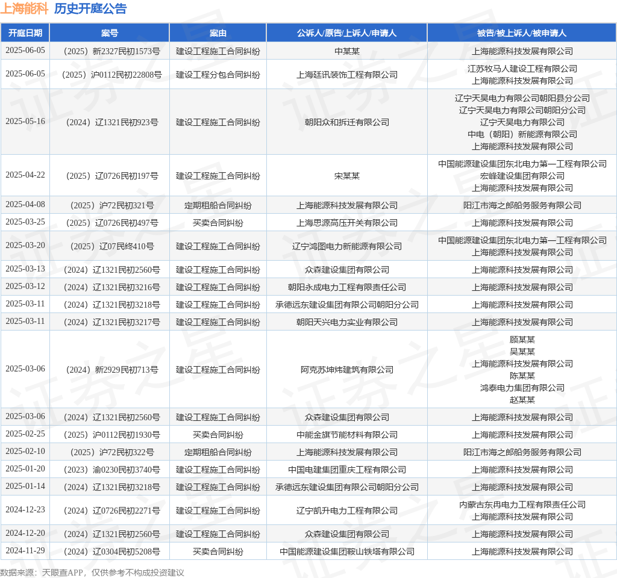The image size is (617, 578).
Task: Select the 案由 column header
Action: click(218, 33)
